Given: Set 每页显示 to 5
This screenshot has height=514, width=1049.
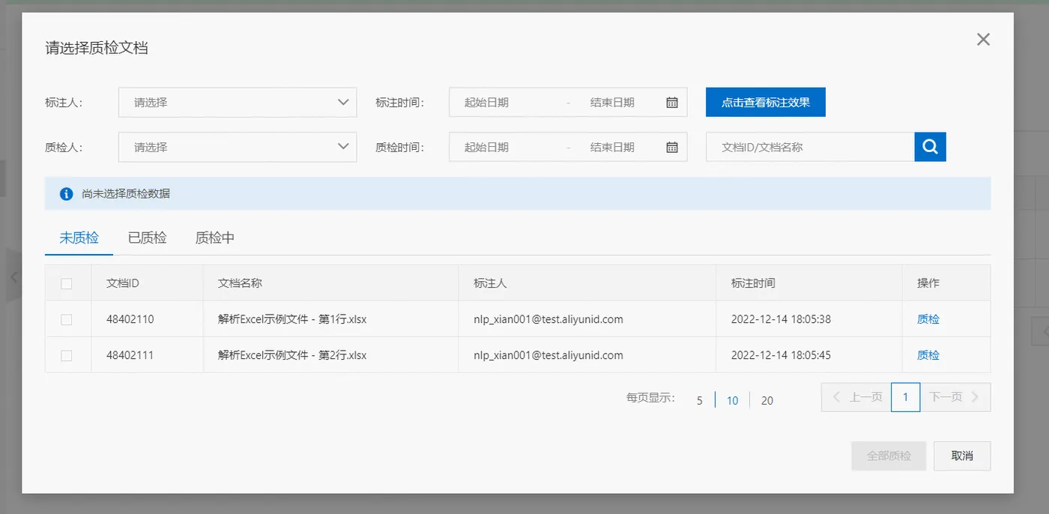Looking at the screenshot, I should 700,400.
